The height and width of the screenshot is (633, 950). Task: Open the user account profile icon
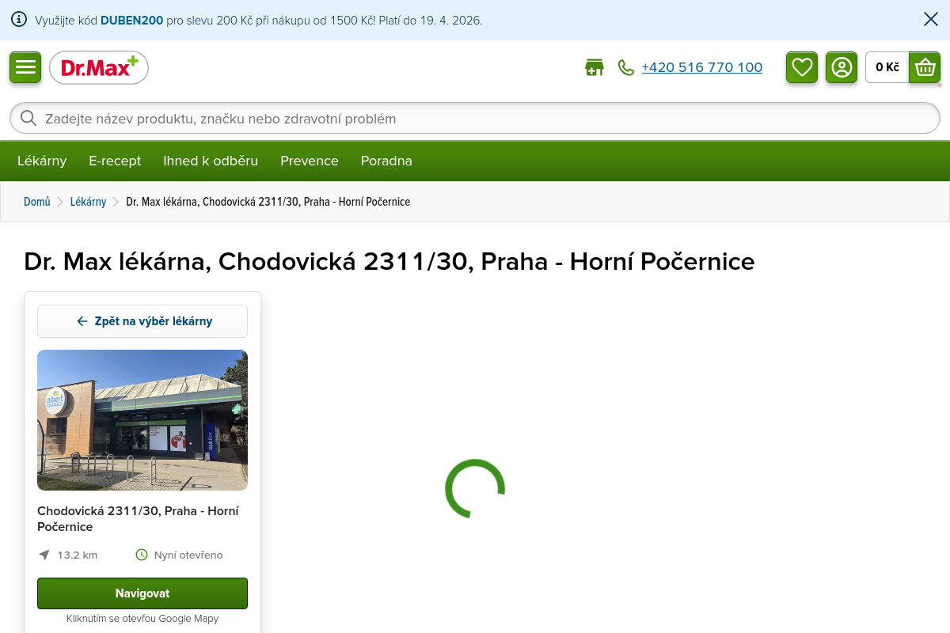(x=842, y=67)
